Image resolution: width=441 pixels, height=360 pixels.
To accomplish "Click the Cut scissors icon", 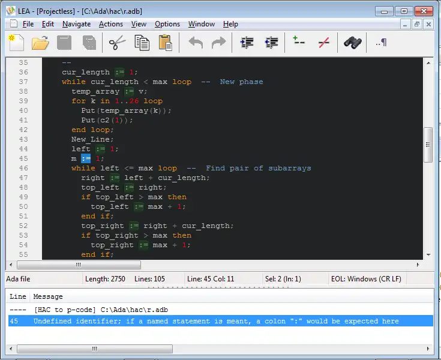I will [x=117, y=43].
